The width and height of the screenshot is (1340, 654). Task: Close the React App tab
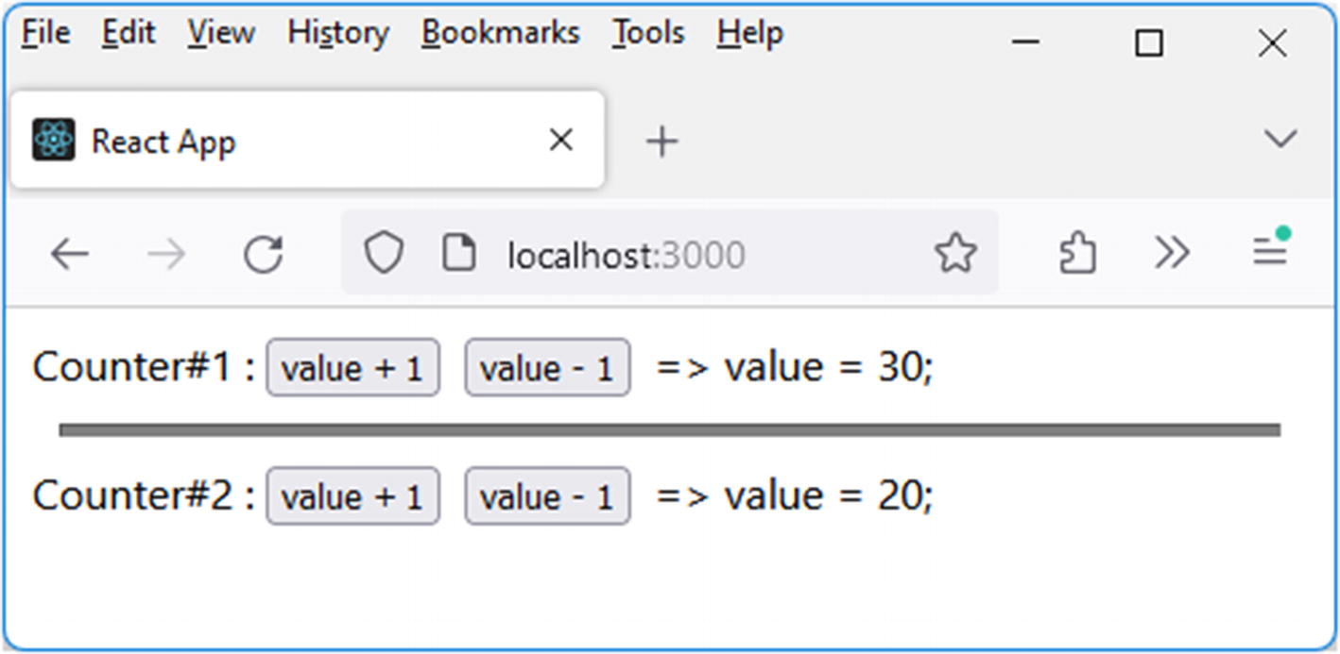point(561,141)
